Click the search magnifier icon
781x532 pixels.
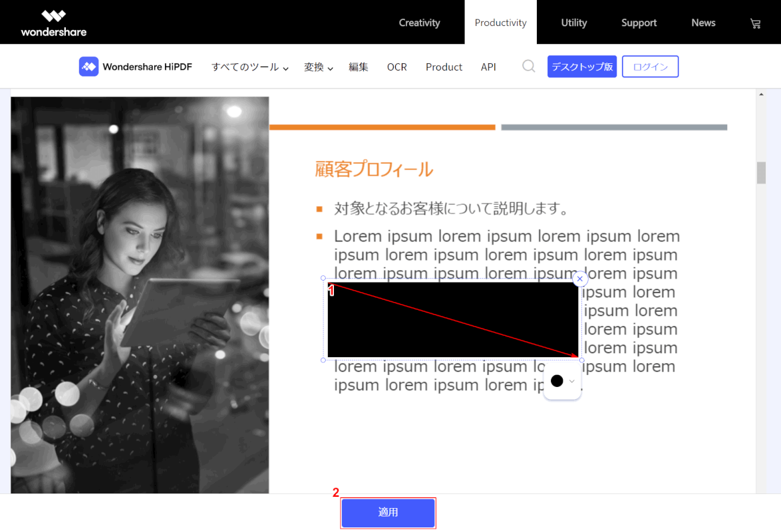click(529, 66)
